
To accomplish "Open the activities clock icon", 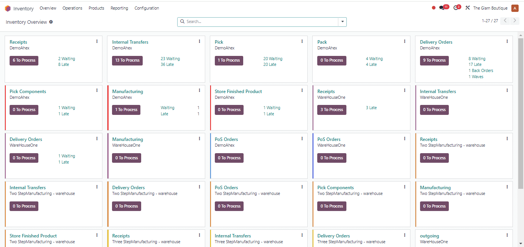I will tap(456, 8).
